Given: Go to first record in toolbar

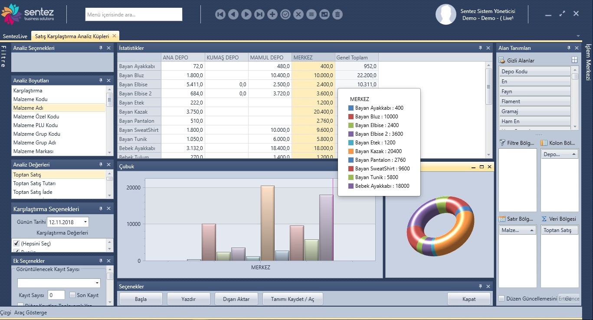Looking at the screenshot, I should (x=220, y=14).
